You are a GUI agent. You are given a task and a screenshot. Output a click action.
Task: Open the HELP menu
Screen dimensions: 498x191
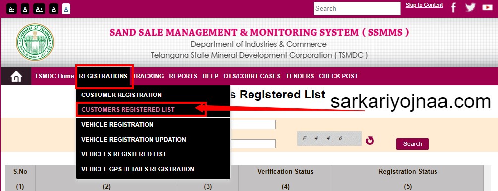211,76
